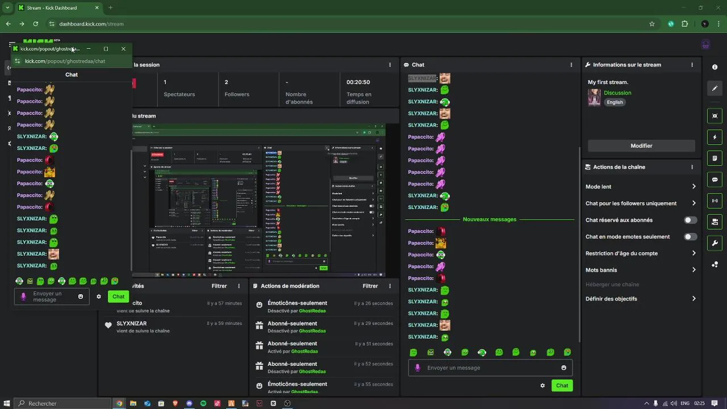The height and width of the screenshot is (409, 727).
Task: Click the Windows Start button
Action: click(x=6, y=403)
